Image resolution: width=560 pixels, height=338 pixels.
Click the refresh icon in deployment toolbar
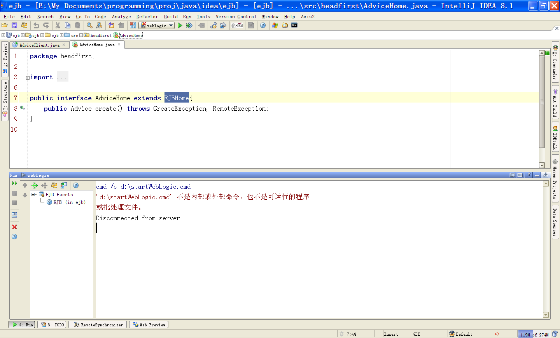coord(54,185)
